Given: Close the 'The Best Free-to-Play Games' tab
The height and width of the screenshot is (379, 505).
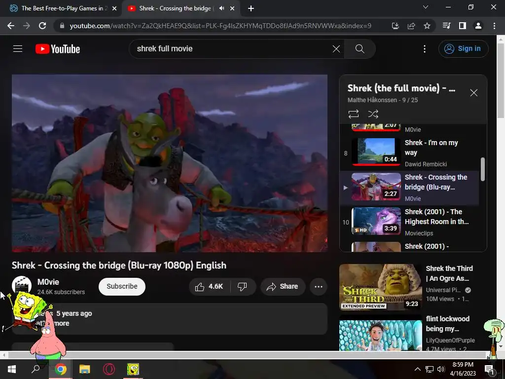Looking at the screenshot, I should [x=114, y=9].
